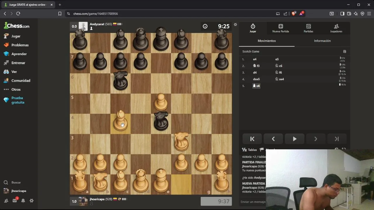This screenshot has height=210, width=374.
Task: Open jhoaricapa profile in sidebar
Action: pos(15,191)
